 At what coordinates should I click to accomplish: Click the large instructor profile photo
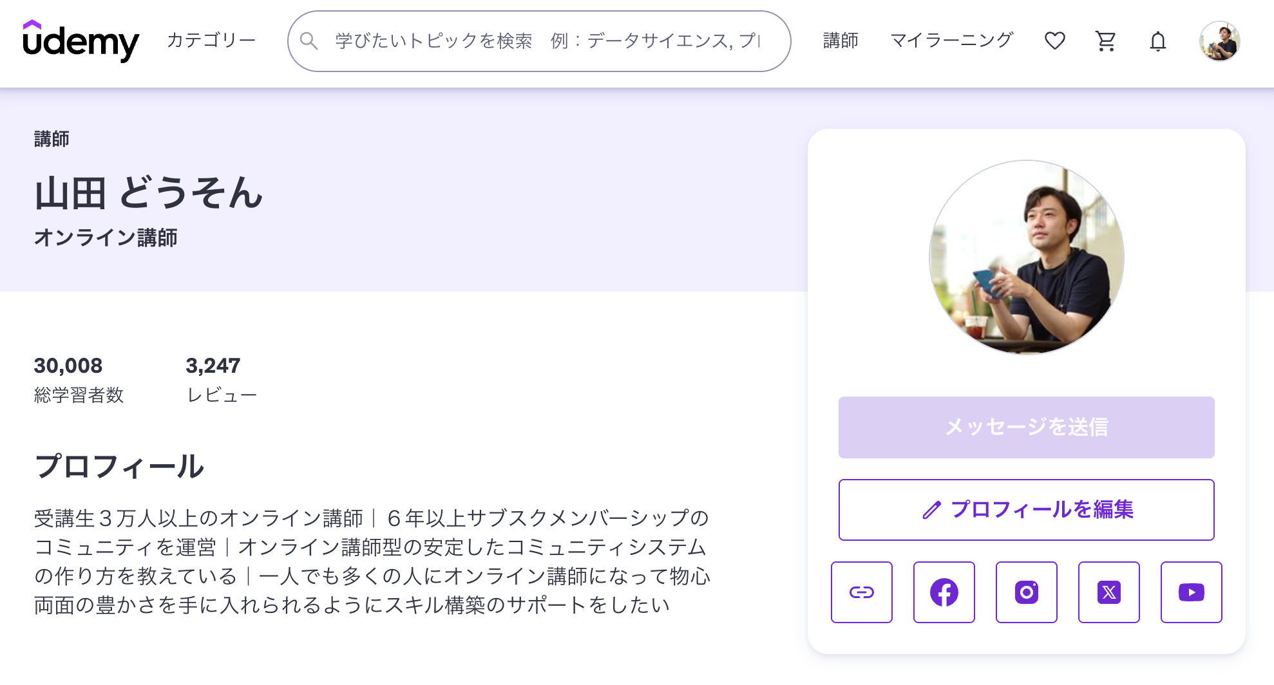(x=1027, y=258)
